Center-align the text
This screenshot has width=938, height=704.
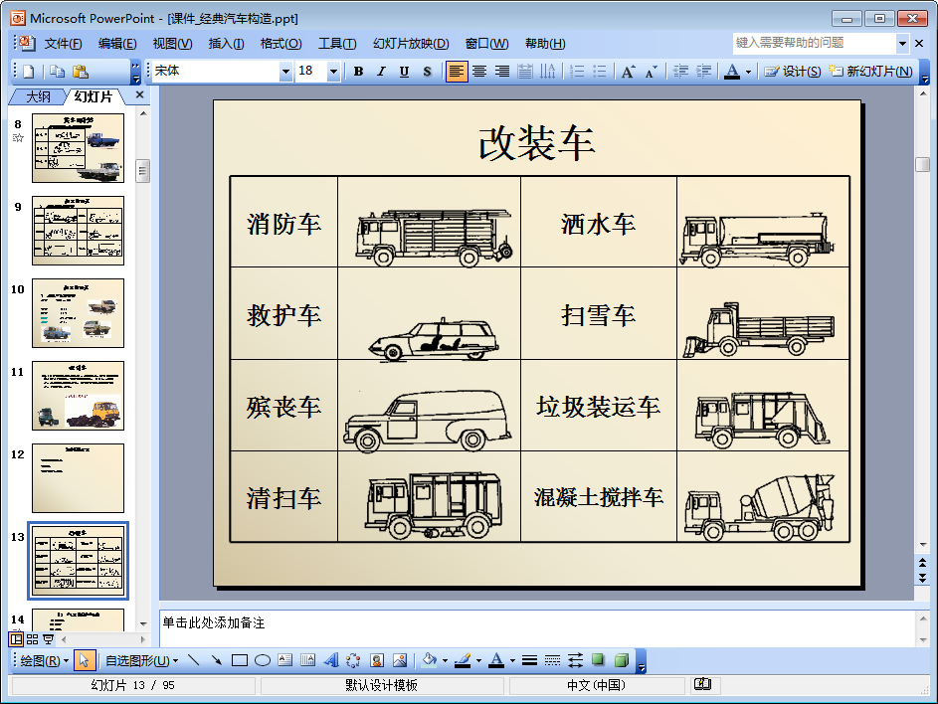[479, 72]
